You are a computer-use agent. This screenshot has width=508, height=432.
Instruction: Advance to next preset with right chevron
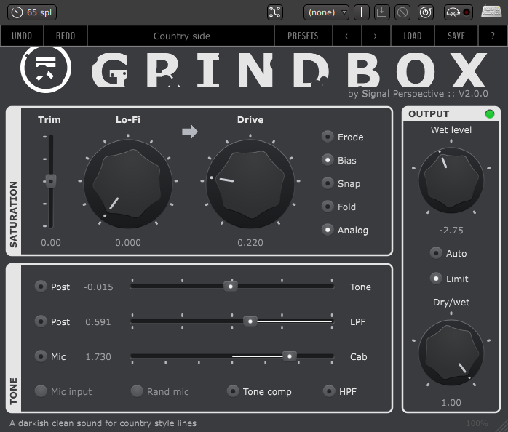375,36
